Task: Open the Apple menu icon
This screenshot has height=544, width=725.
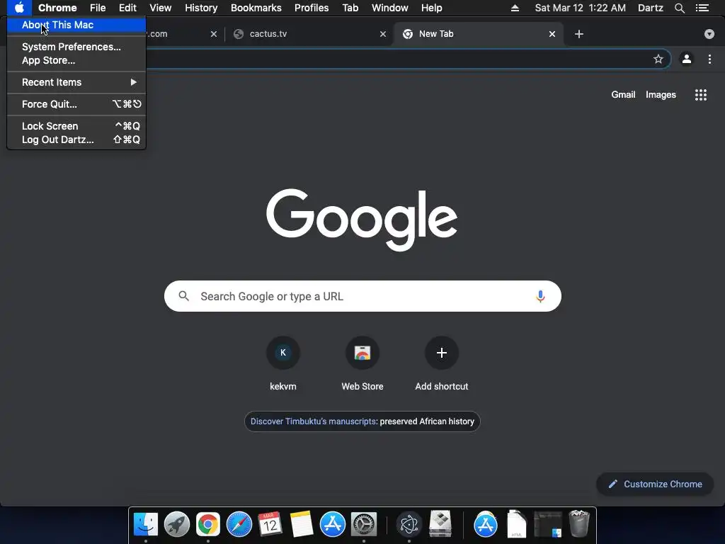Action: (x=19, y=8)
